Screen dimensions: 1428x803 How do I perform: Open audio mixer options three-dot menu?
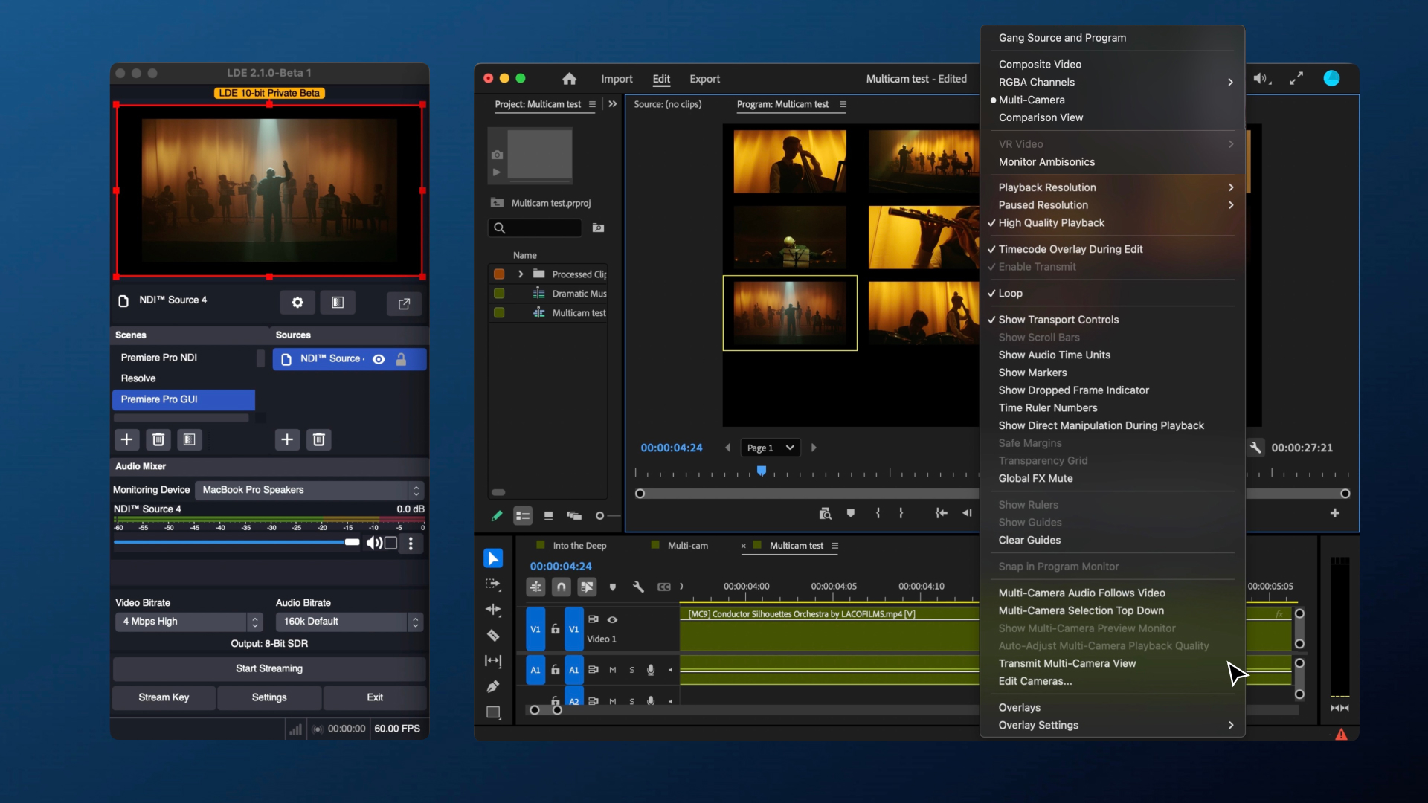[411, 544]
